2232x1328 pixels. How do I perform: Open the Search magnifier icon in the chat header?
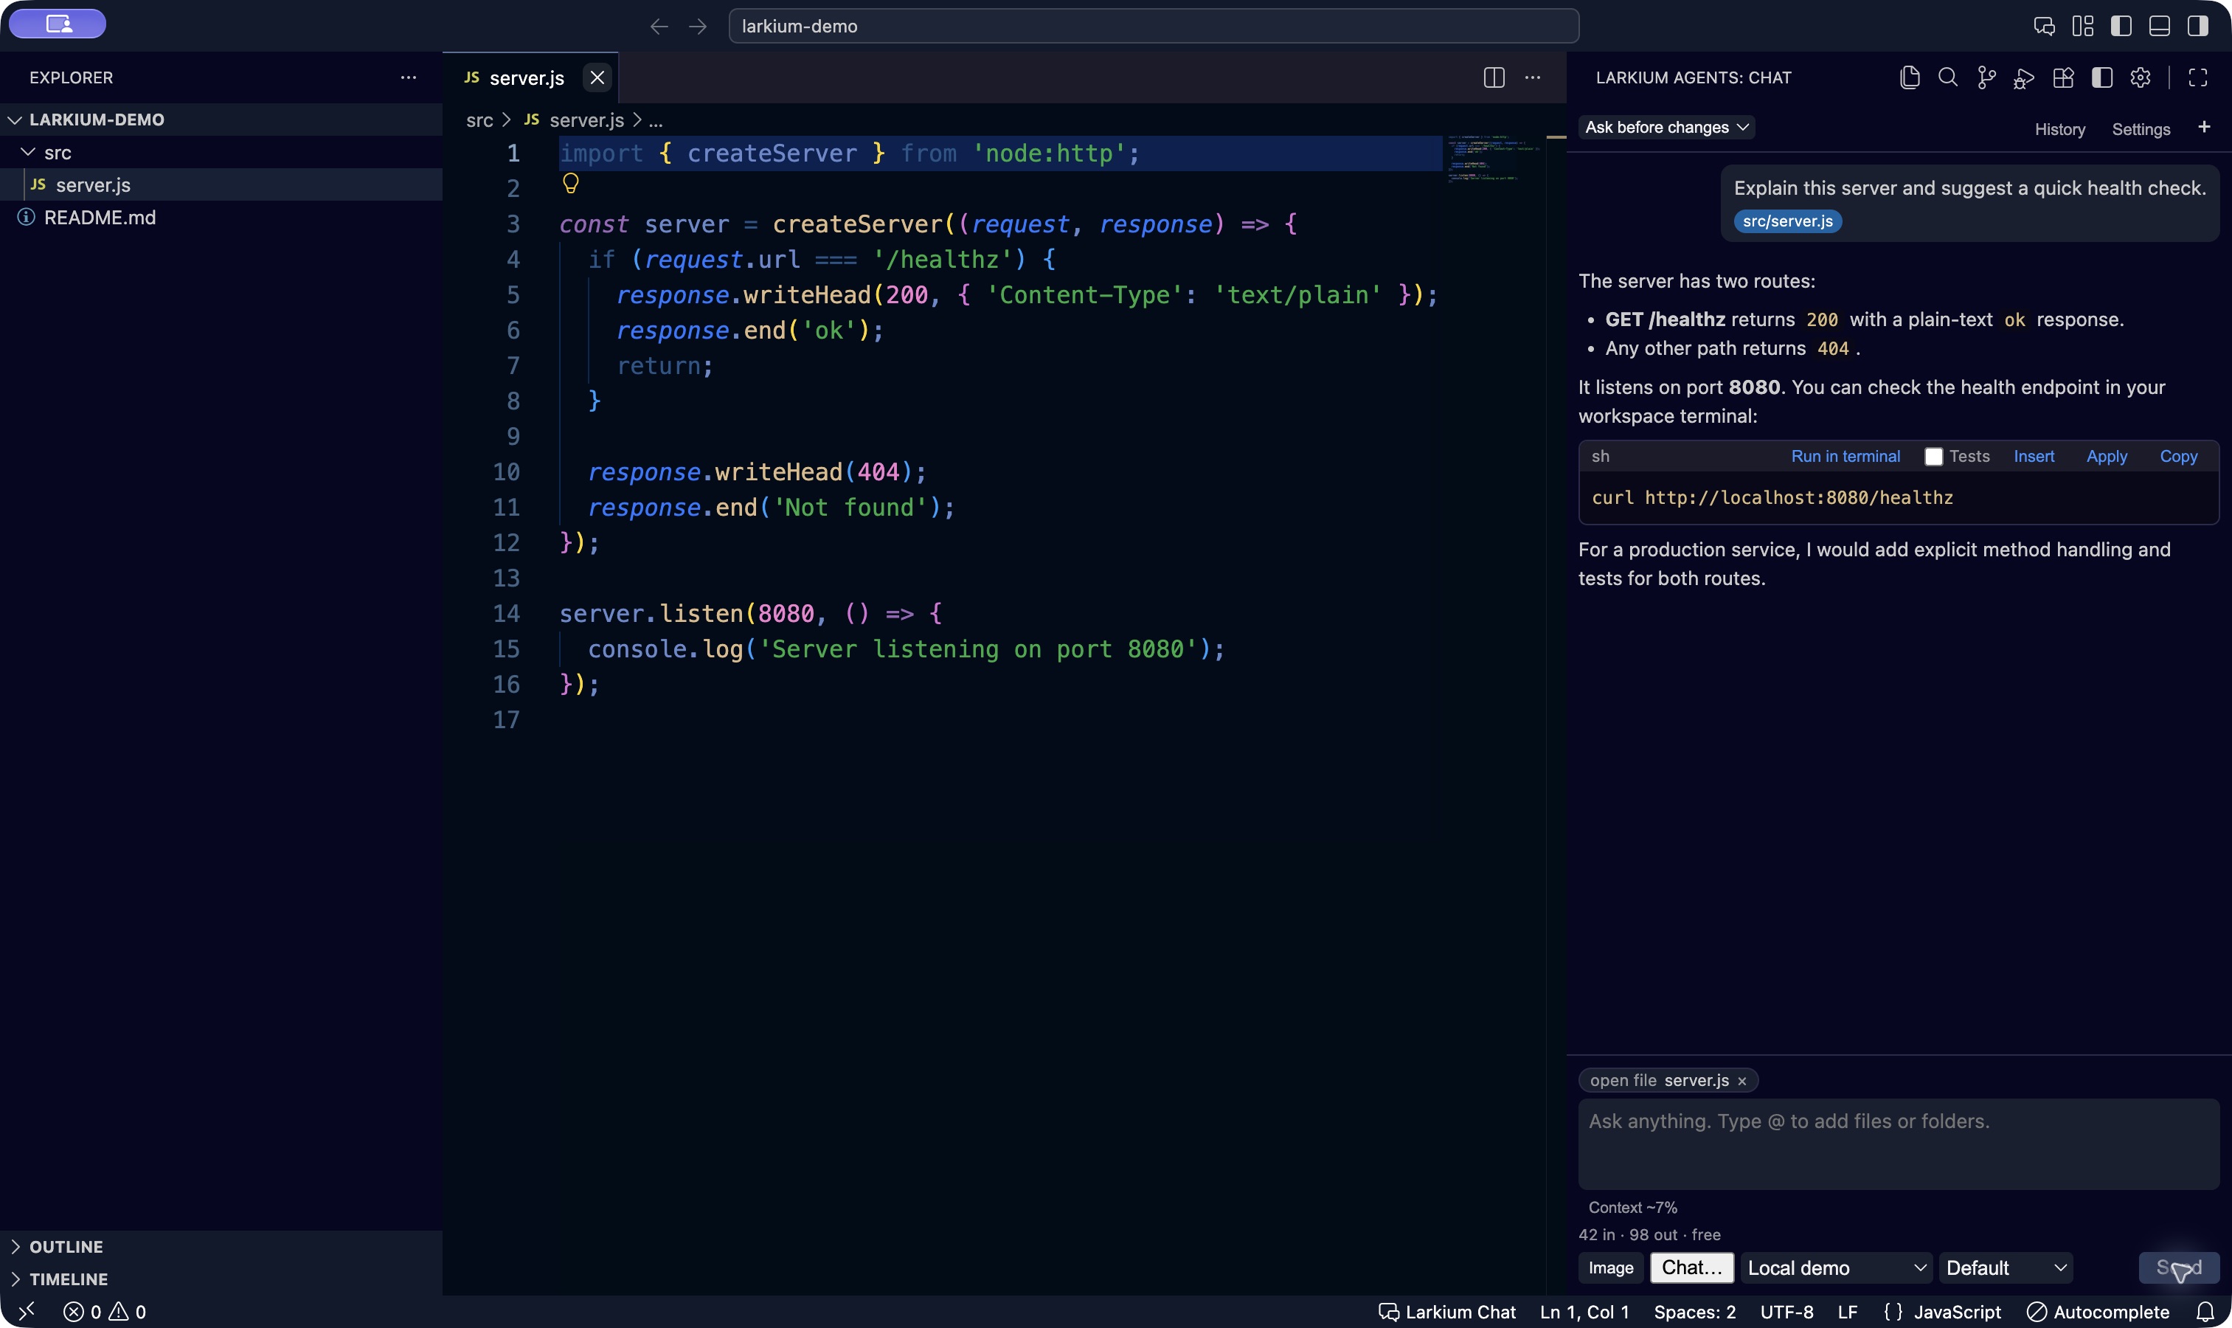pyautogui.click(x=1947, y=78)
